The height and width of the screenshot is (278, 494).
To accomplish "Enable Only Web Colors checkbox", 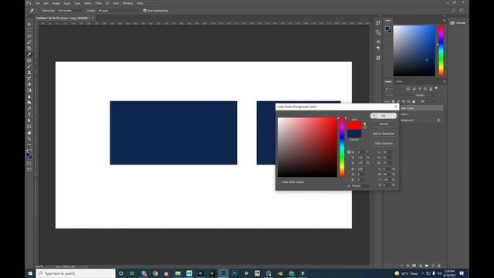I will click(279, 182).
